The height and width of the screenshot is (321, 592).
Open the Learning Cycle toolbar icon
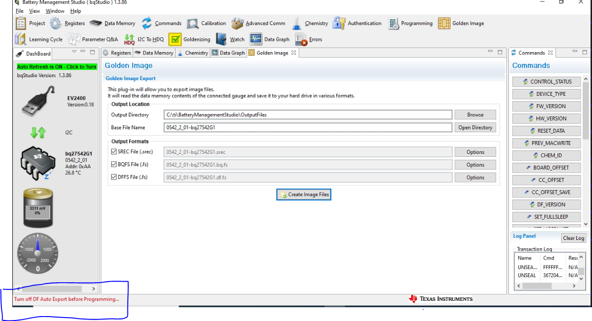tap(21, 39)
